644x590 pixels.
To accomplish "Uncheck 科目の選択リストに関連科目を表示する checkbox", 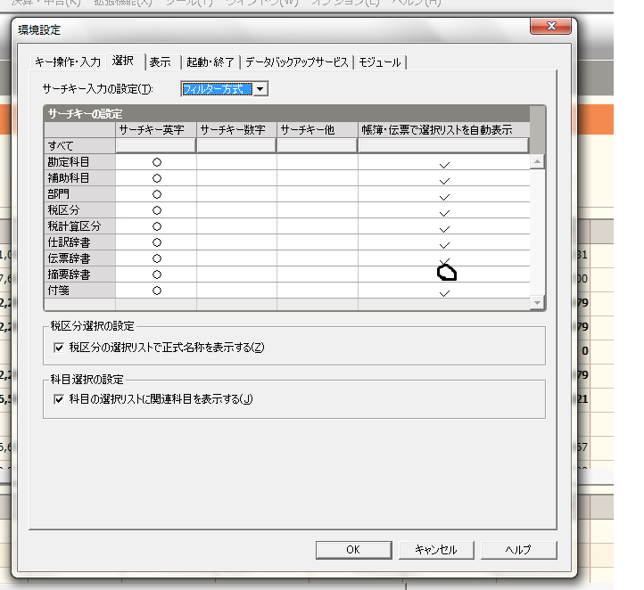I will pyautogui.click(x=60, y=400).
